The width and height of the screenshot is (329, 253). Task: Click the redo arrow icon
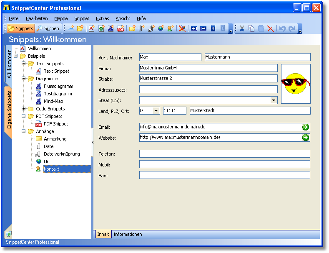point(291,28)
